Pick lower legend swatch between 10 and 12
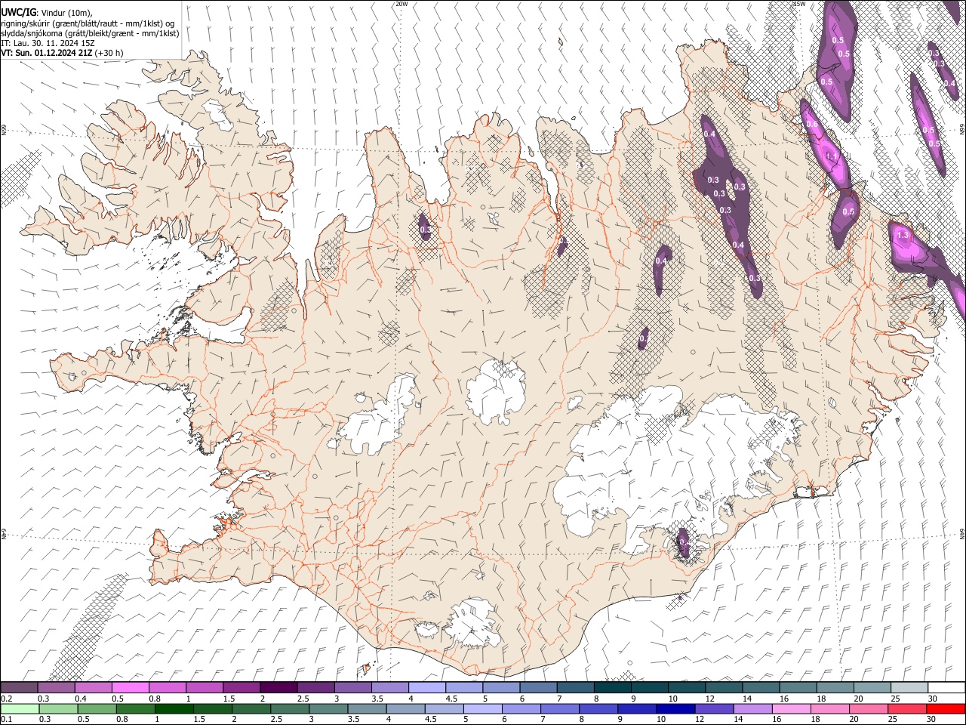Screen dimensions: 966x725 pos(675,708)
